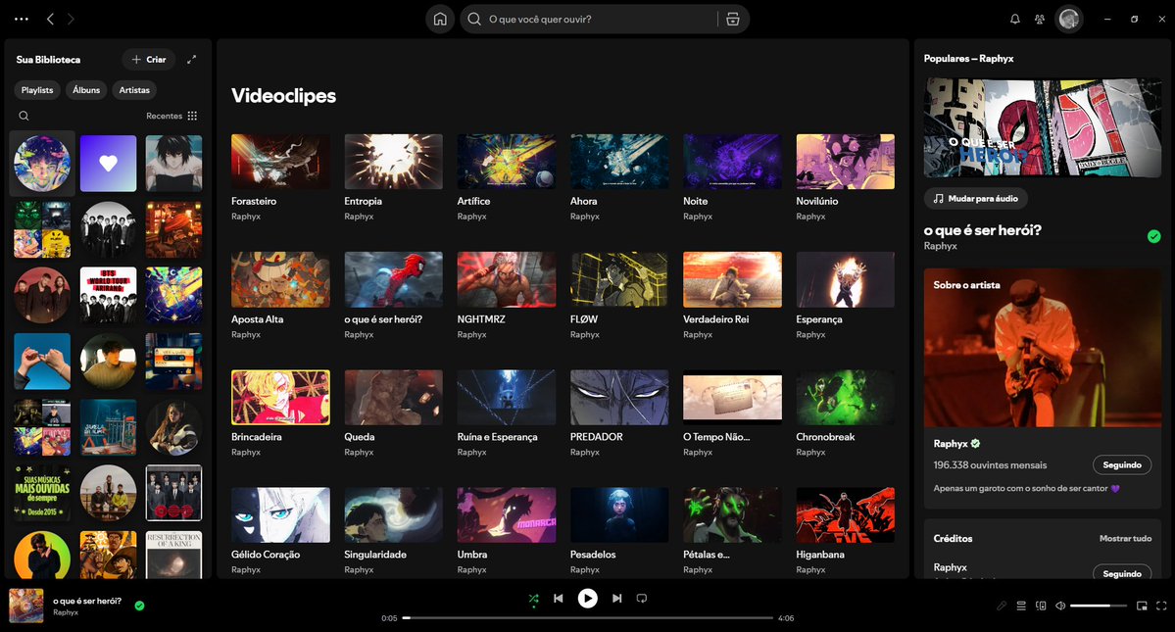This screenshot has height=632, width=1175.
Task: Toggle Seguindo in the Créditos section
Action: pyautogui.click(x=1122, y=573)
